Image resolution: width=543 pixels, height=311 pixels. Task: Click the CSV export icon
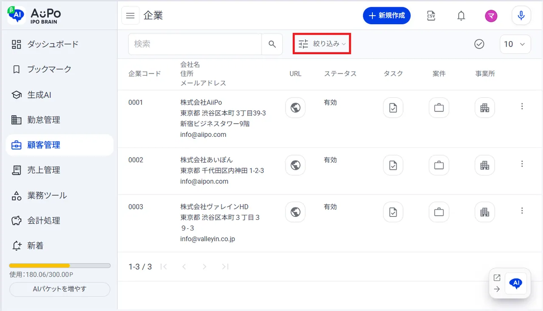[x=431, y=16]
